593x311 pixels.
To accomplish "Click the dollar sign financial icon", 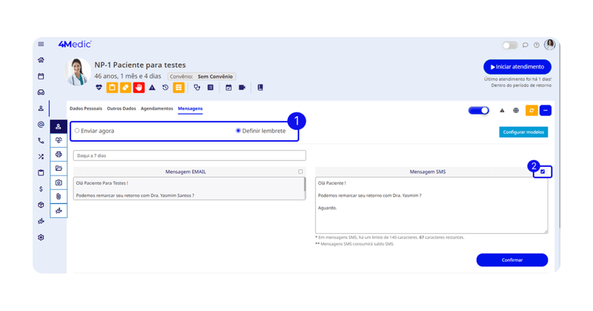I will pos(41,189).
